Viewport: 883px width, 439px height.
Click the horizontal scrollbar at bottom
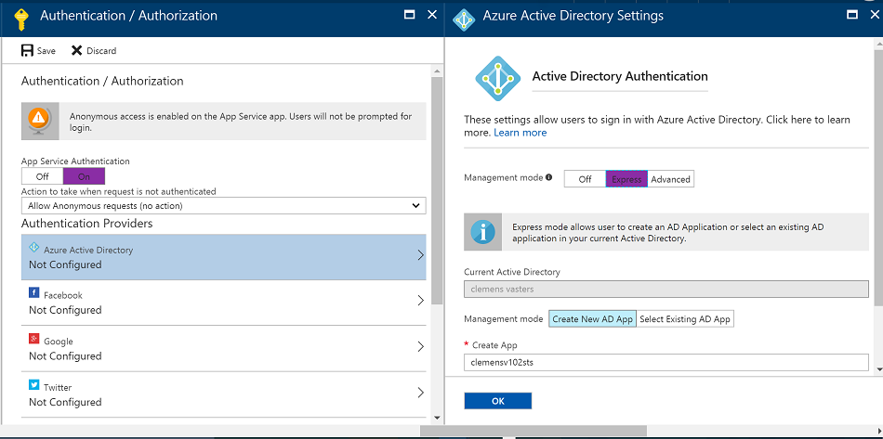point(534,431)
